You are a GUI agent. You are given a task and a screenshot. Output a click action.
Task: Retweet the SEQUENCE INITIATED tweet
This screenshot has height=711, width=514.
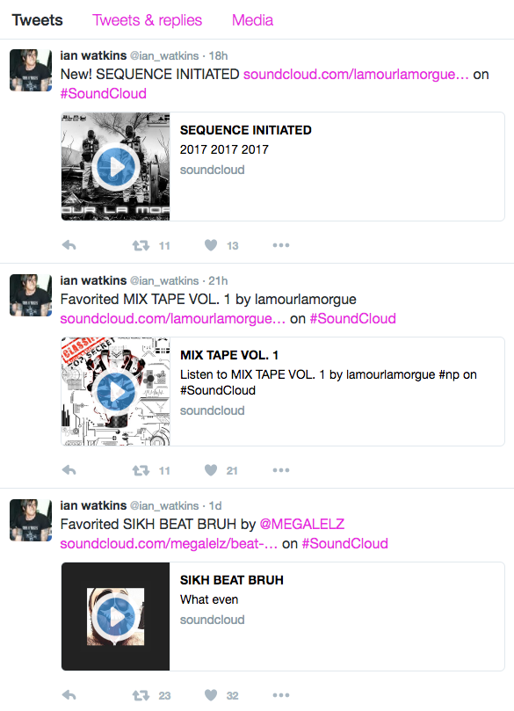click(141, 245)
